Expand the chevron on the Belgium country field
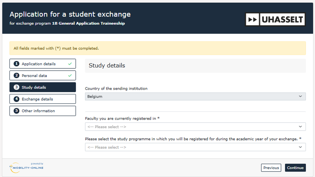Image resolution: width=315 pixels, height=177 pixels. tap(300, 96)
